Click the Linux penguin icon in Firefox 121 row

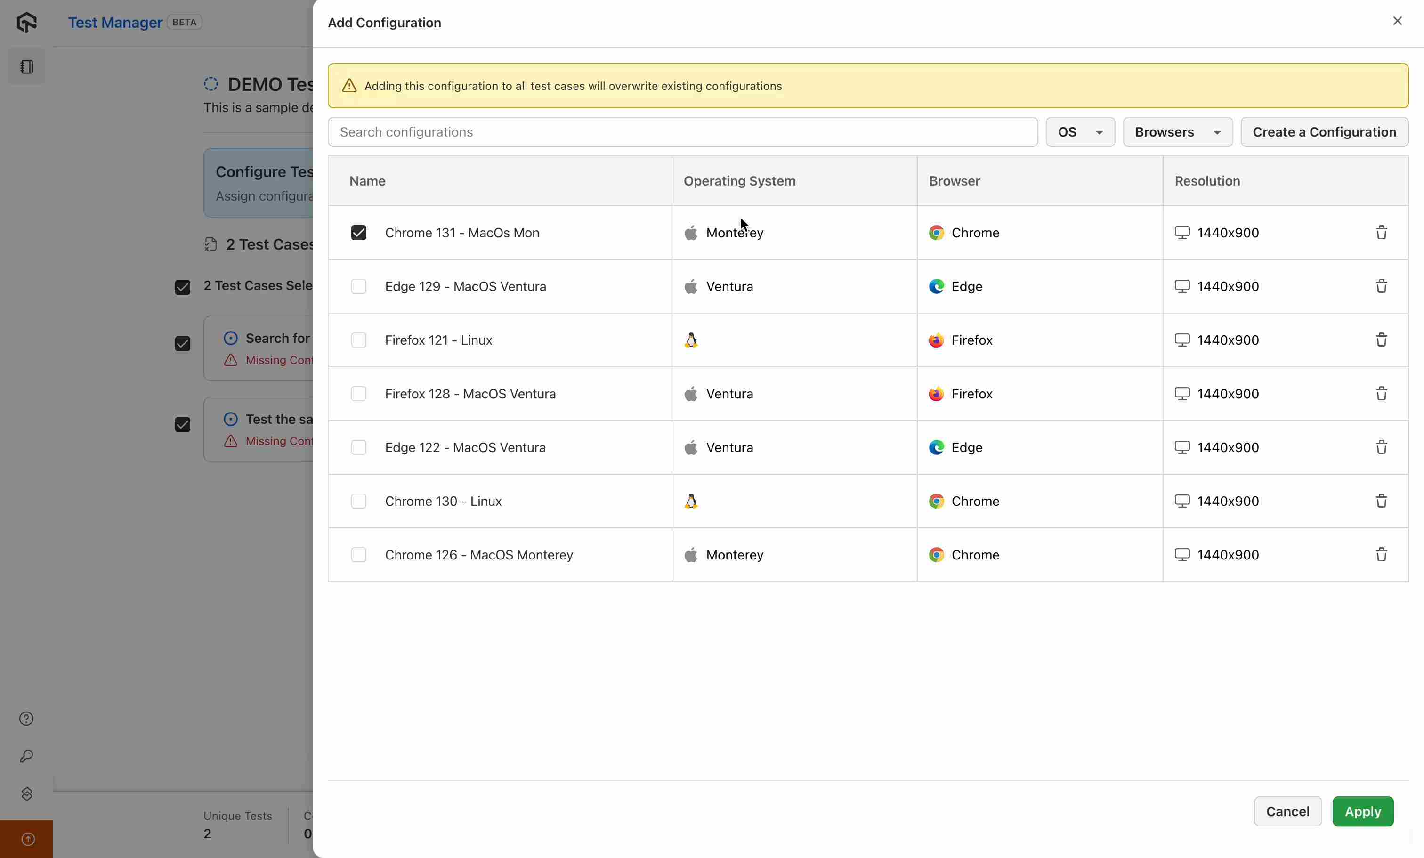click(x=691, y=340)
